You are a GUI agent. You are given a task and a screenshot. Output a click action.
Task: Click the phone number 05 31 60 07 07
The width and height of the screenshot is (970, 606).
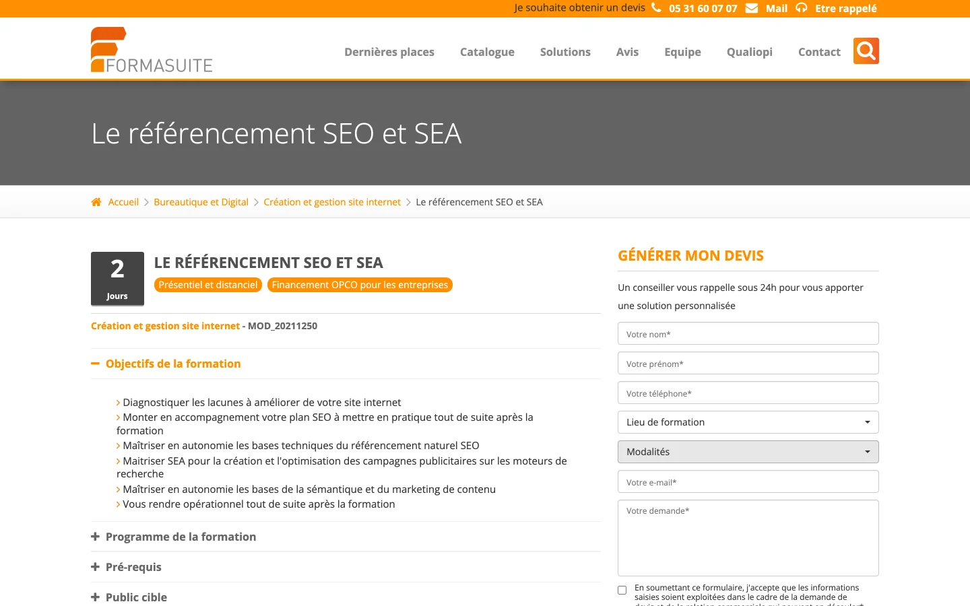tap(703, 8)
